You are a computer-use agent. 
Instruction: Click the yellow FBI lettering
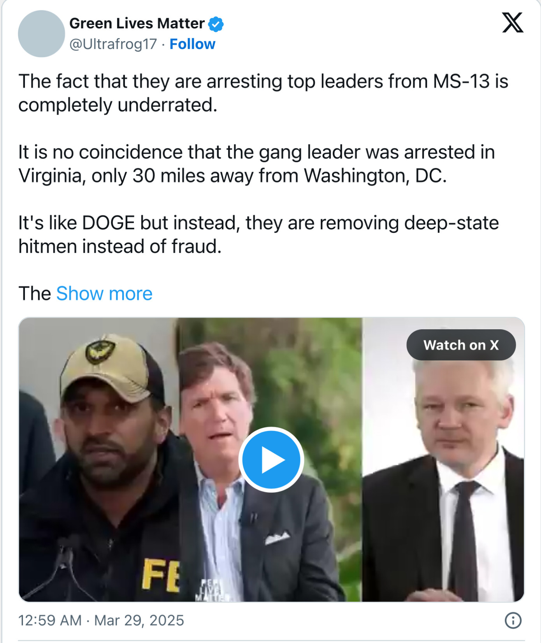(160, 575)
